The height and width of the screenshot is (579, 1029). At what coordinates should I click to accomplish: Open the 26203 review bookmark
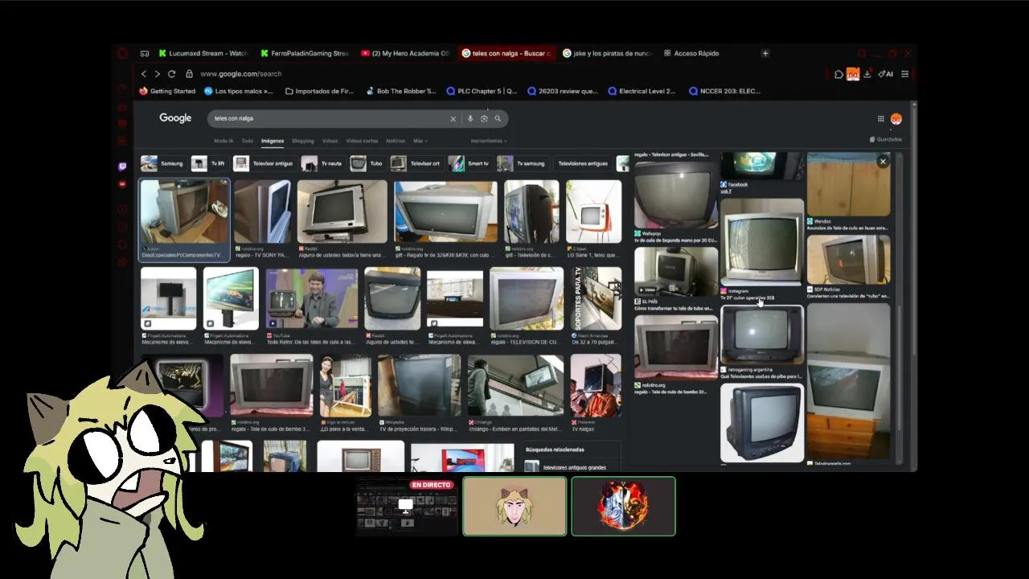click(563, 91)
